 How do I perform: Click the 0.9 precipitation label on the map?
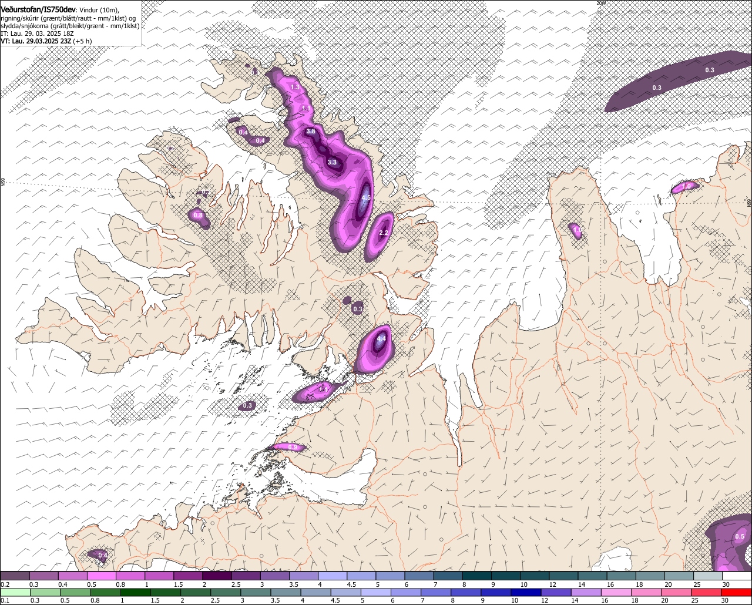tap(293, 447)
